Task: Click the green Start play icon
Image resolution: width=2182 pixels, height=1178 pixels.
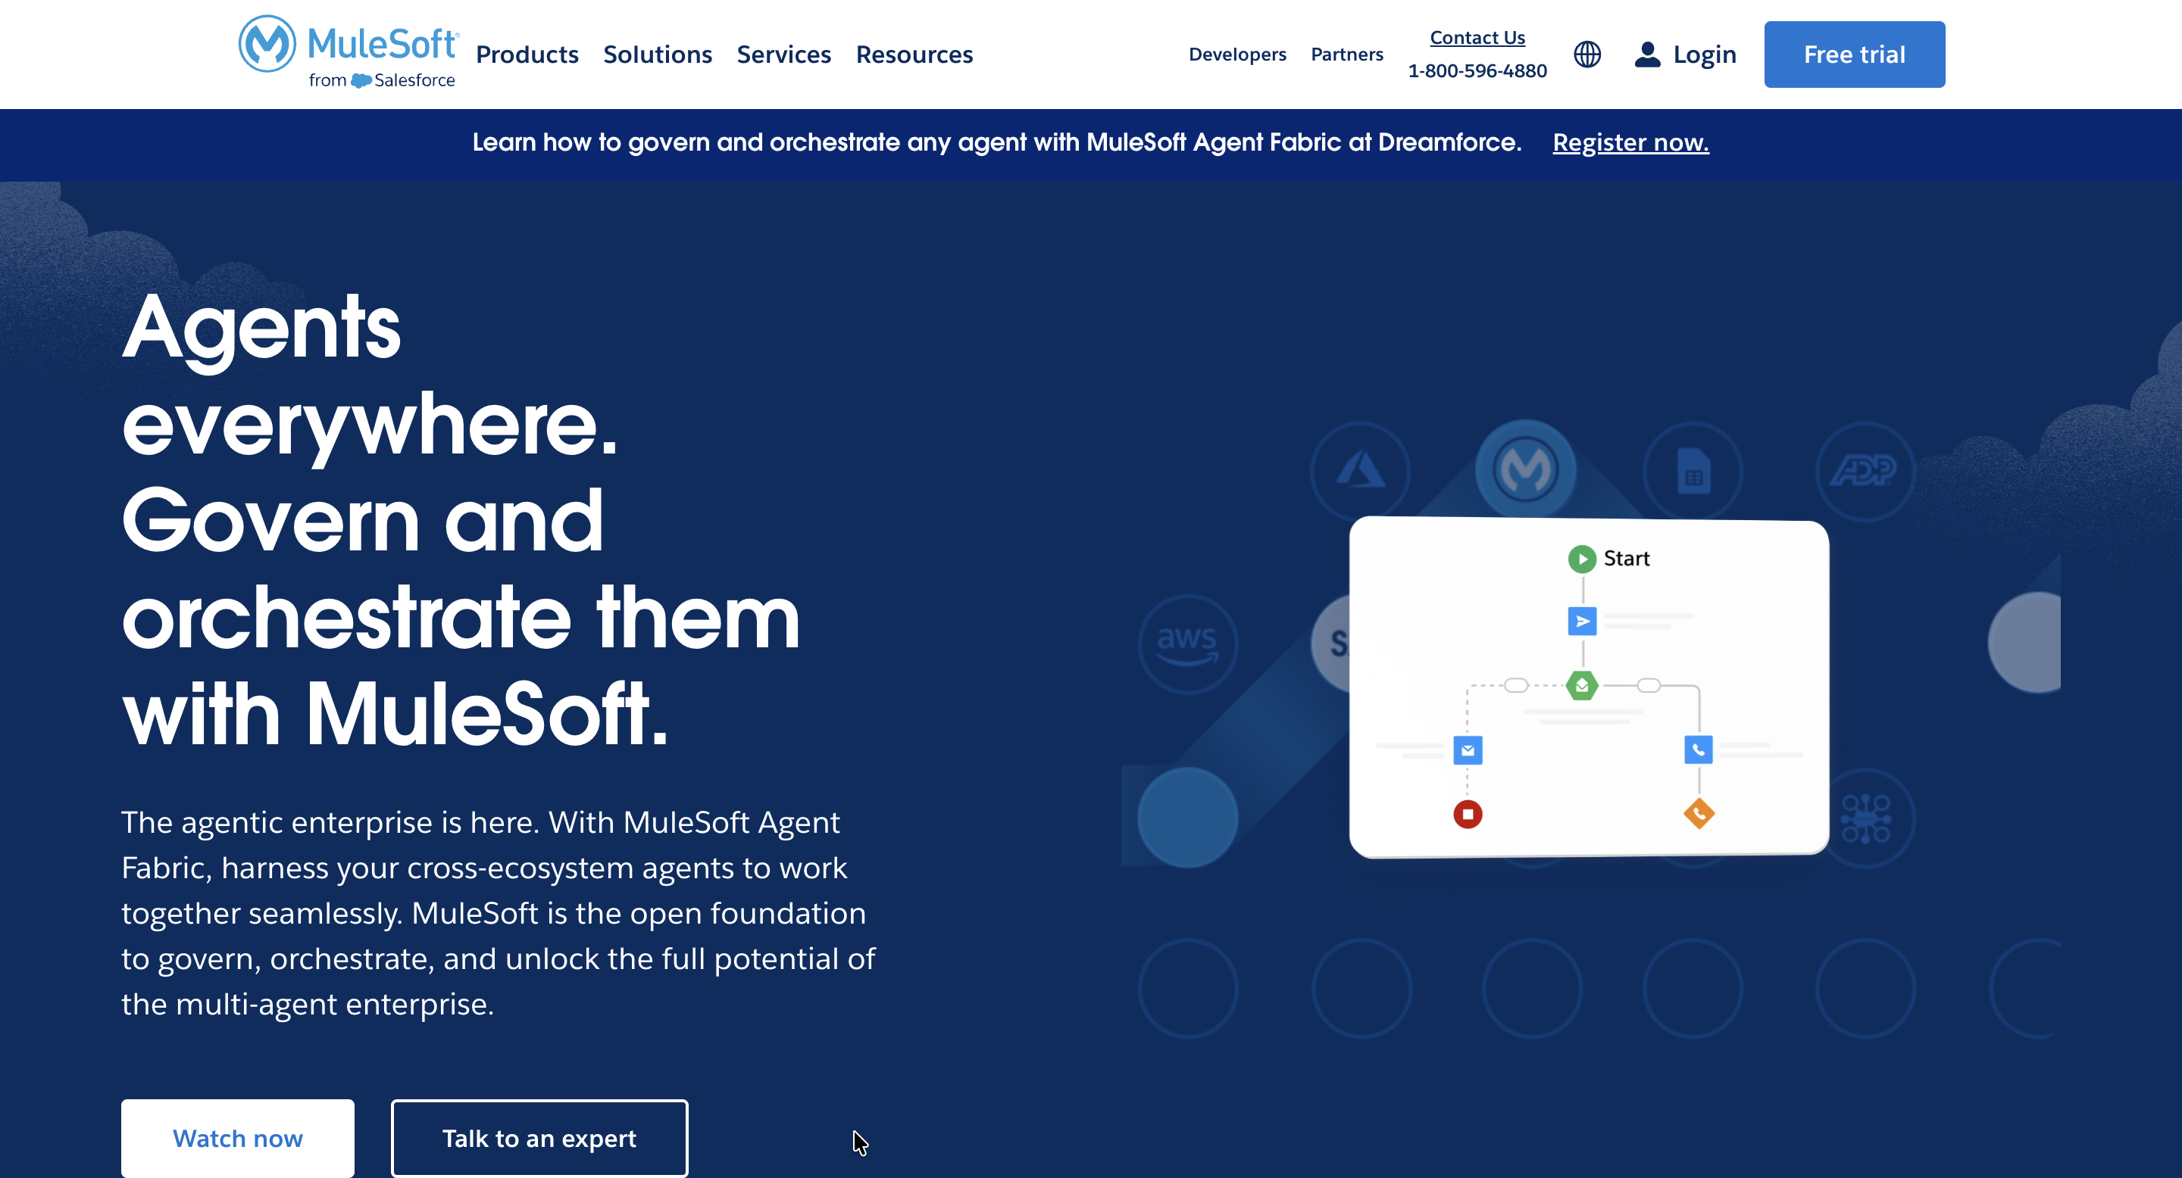Action: tap(1581, 559)
